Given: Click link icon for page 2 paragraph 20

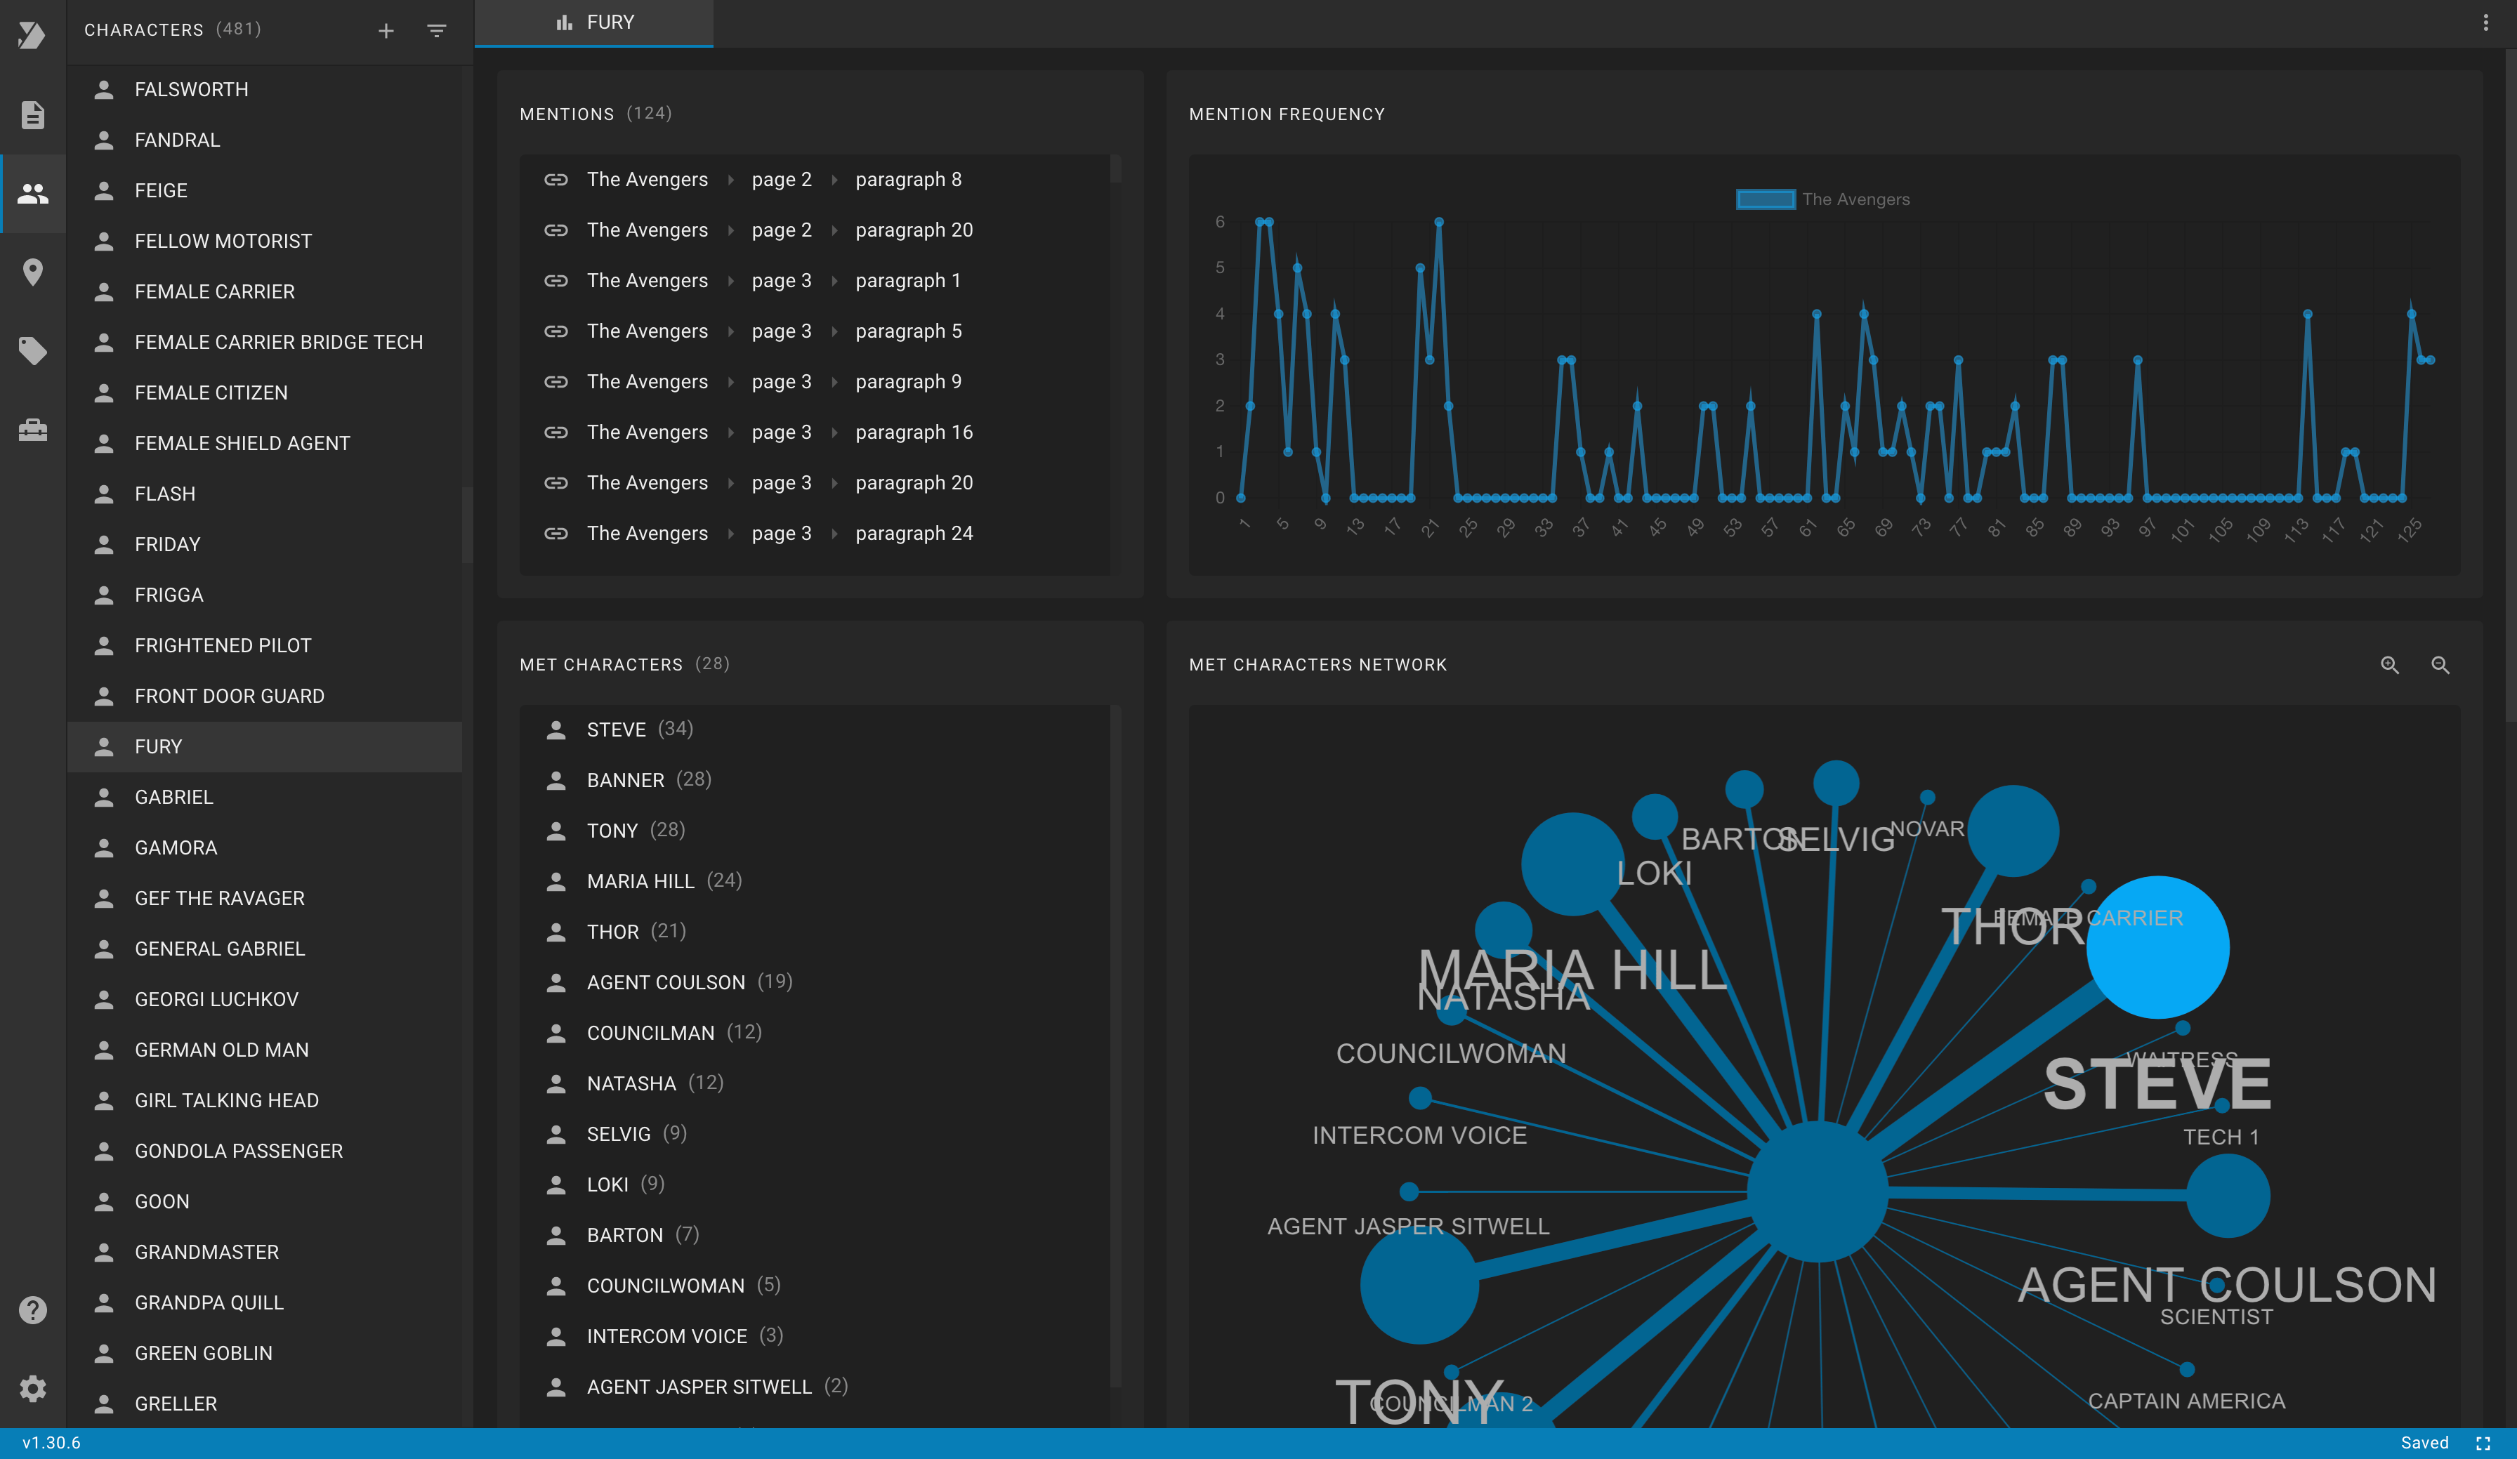Looking at the screenshot, I should (556, 231).
